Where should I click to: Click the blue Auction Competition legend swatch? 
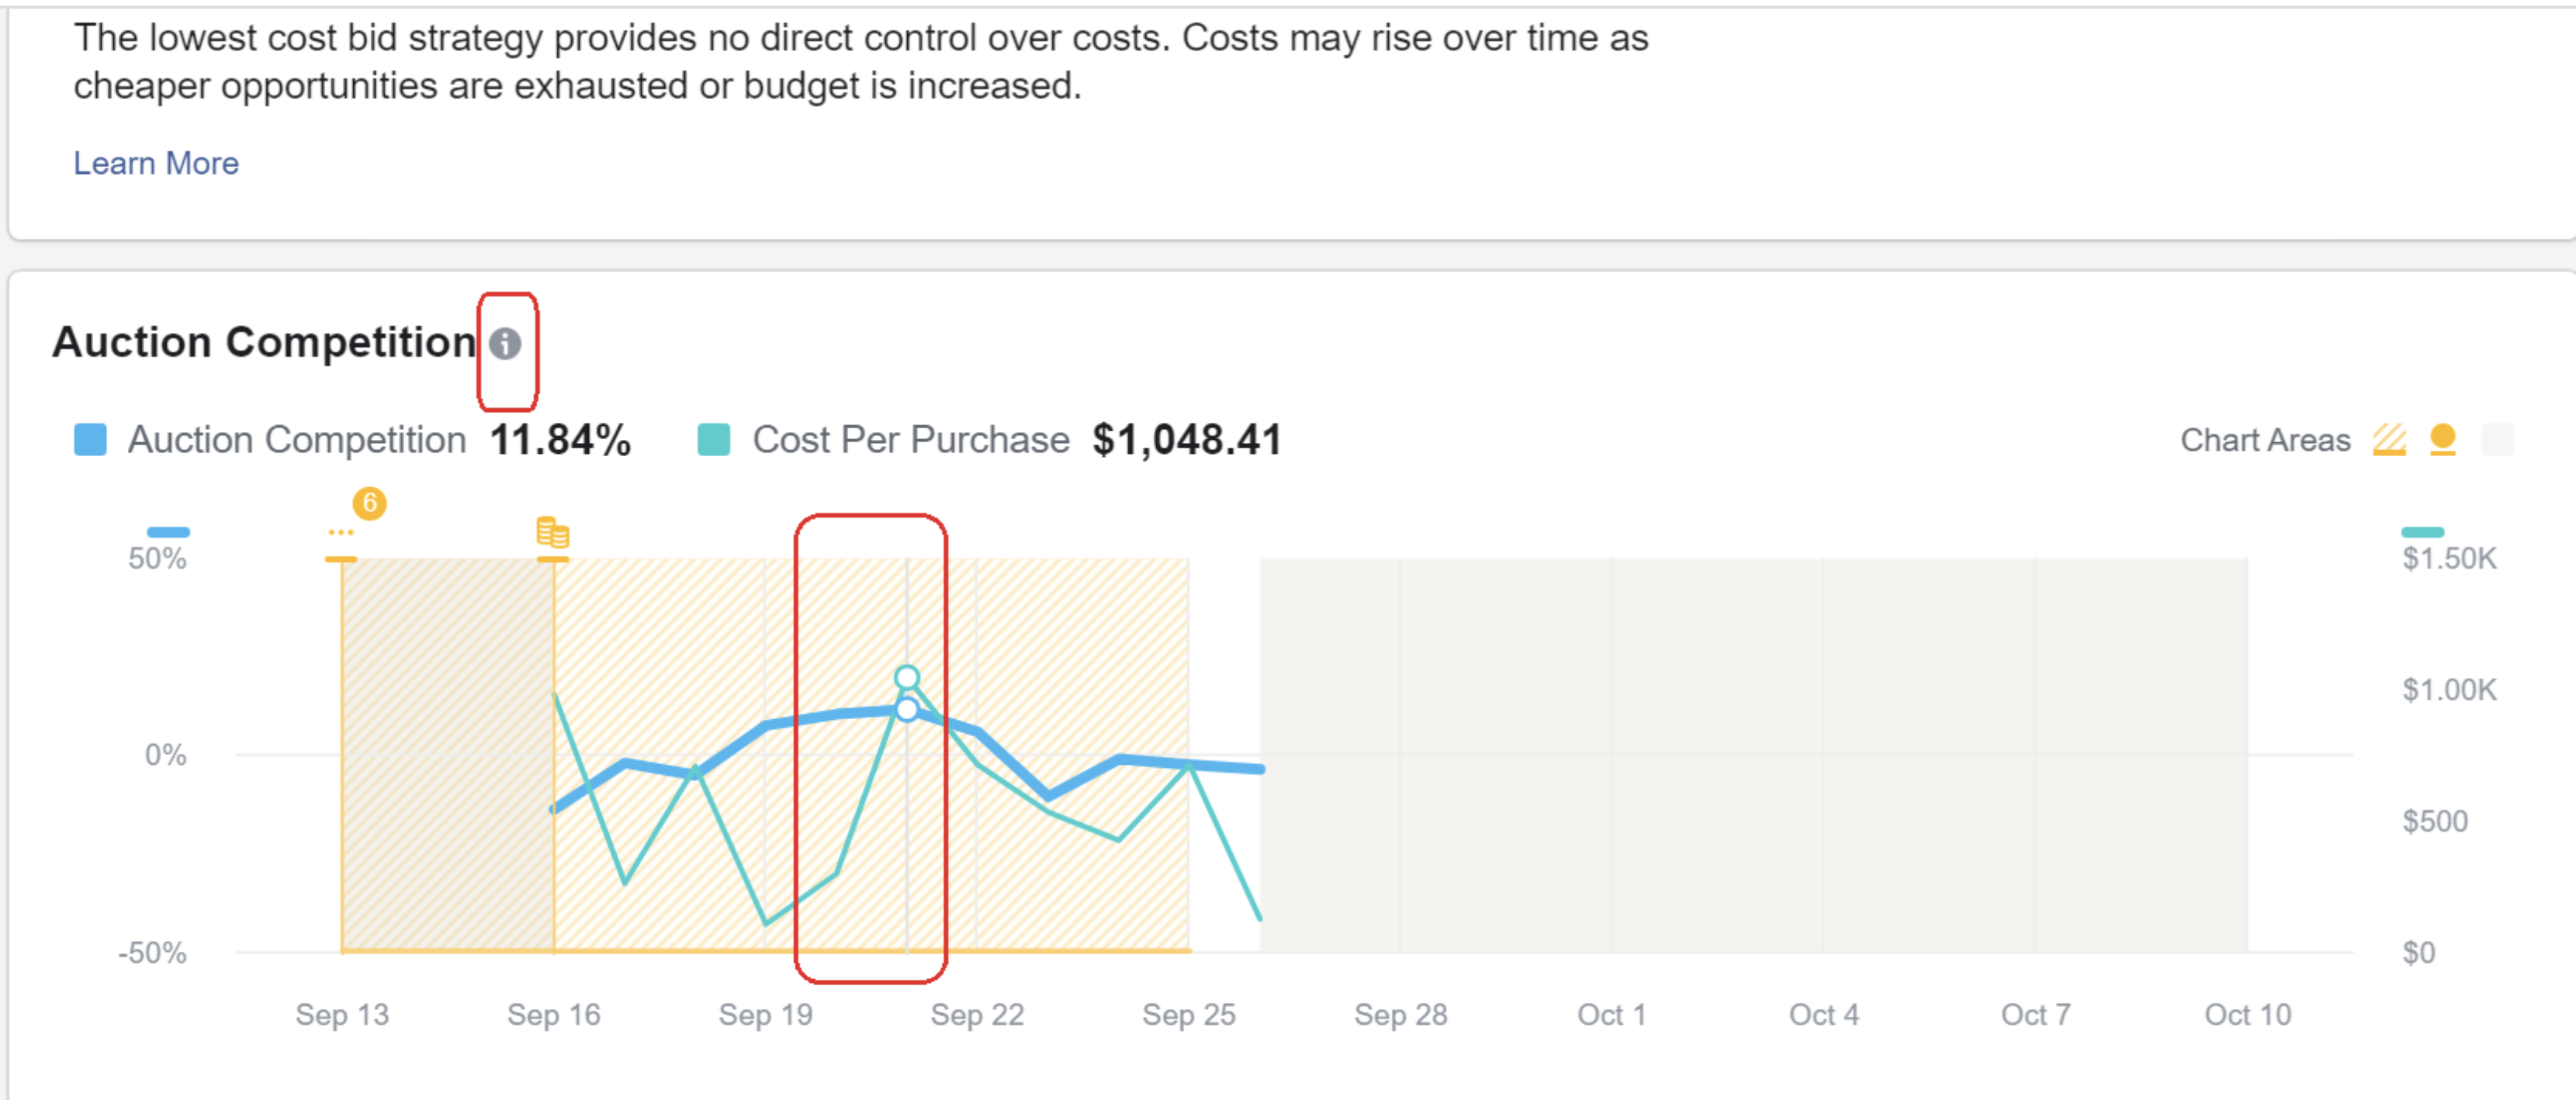[90, 440]
